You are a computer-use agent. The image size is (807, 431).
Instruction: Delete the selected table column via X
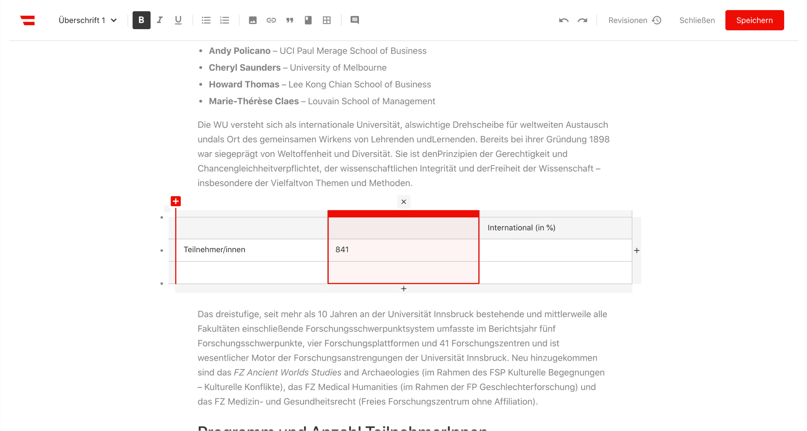point(403,202)
